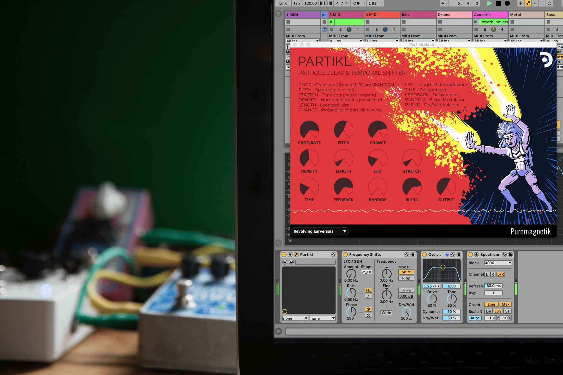Open the LFO Shape waveform dropdown
Viewport: 563px width, 375px height.
pyautogui.click(x=367, y=272)
